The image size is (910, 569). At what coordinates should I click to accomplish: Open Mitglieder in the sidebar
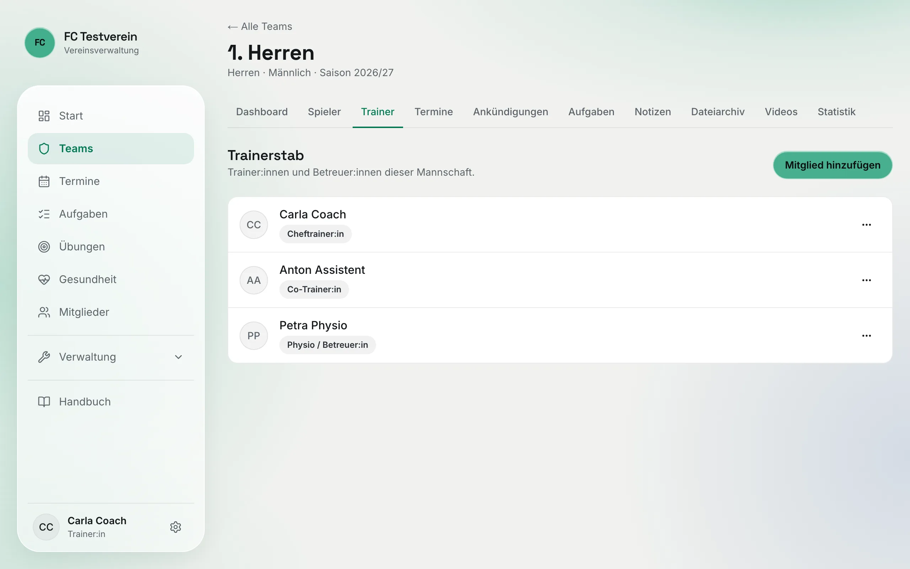pos(111,312)
